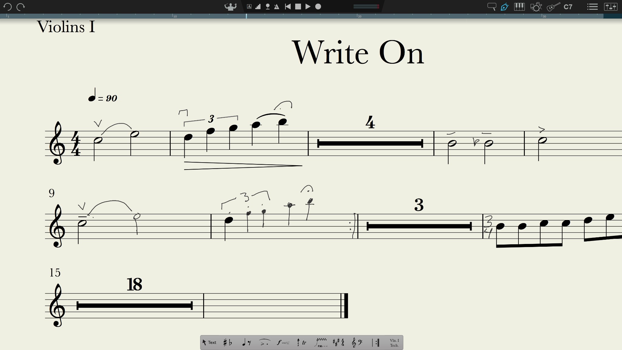Open the piano keyboard input
Viewport: 622px width, 350px height.
click(520, 6)
